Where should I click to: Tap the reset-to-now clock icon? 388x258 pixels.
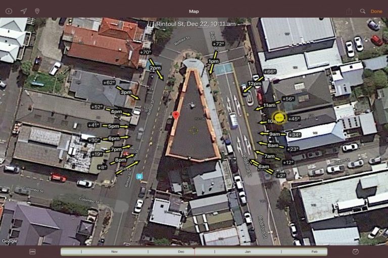pyautogui.click(x=355, y=251)
